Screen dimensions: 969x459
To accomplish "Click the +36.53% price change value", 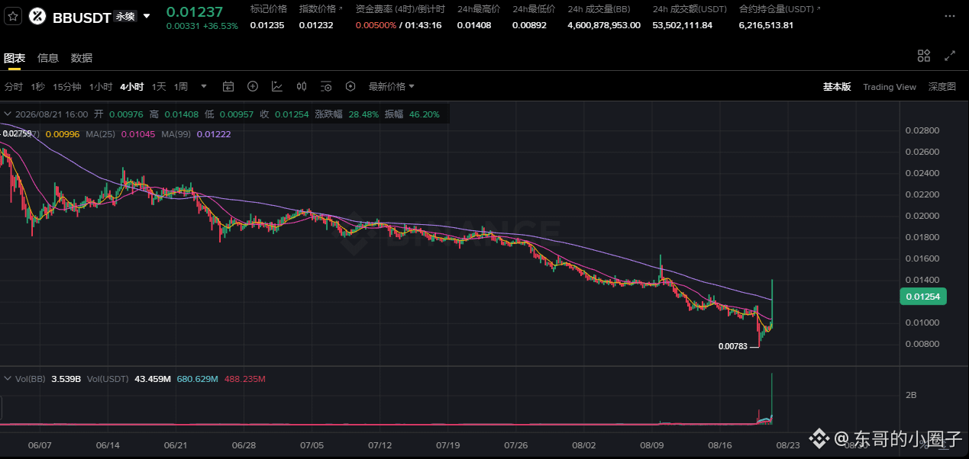I will coord(221,26).
